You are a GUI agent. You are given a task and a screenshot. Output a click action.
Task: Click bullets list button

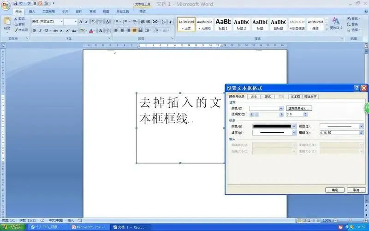(x=116, y=22)
